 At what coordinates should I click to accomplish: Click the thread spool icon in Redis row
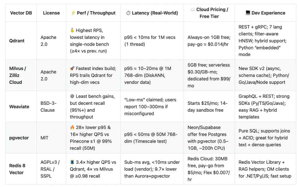(x=72, y=162)
